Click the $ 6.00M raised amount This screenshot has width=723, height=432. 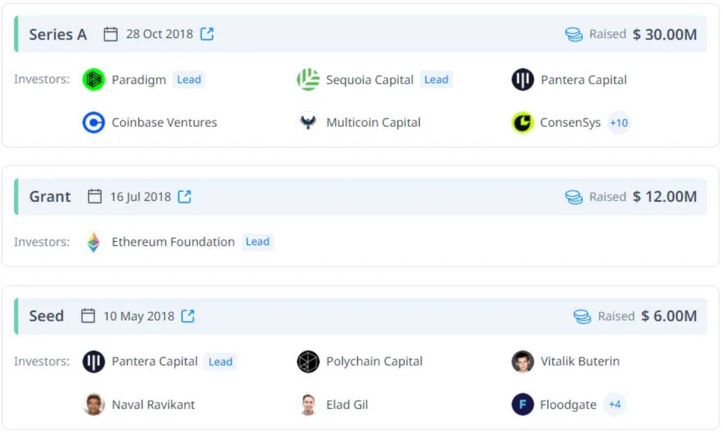[x=669, y=316]
